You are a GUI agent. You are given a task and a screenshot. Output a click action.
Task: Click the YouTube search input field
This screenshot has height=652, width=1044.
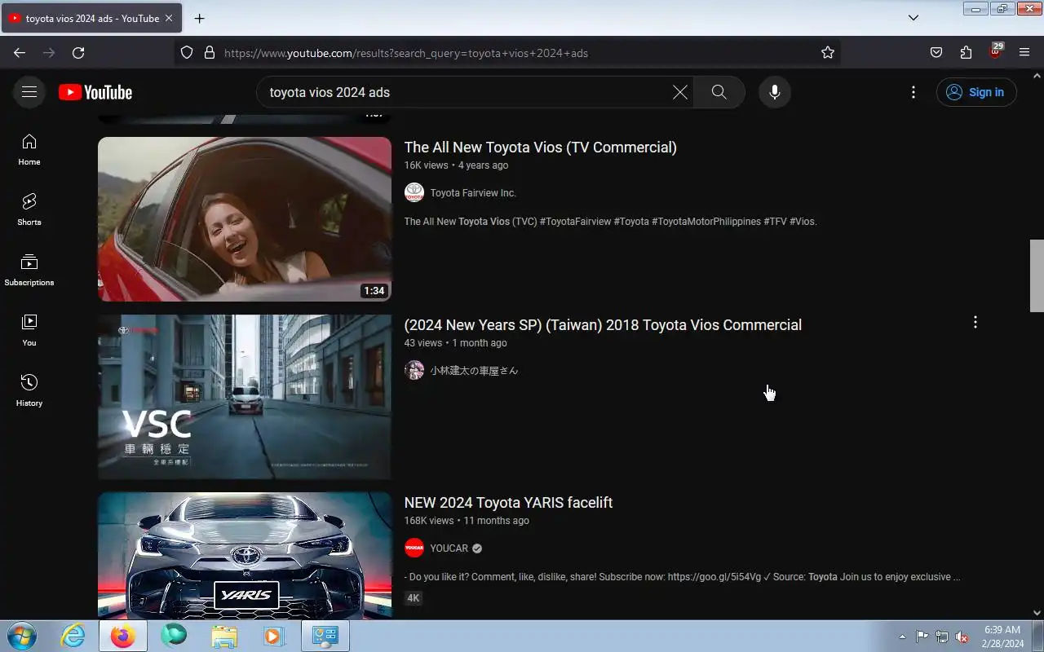click(x=465, y=92)
